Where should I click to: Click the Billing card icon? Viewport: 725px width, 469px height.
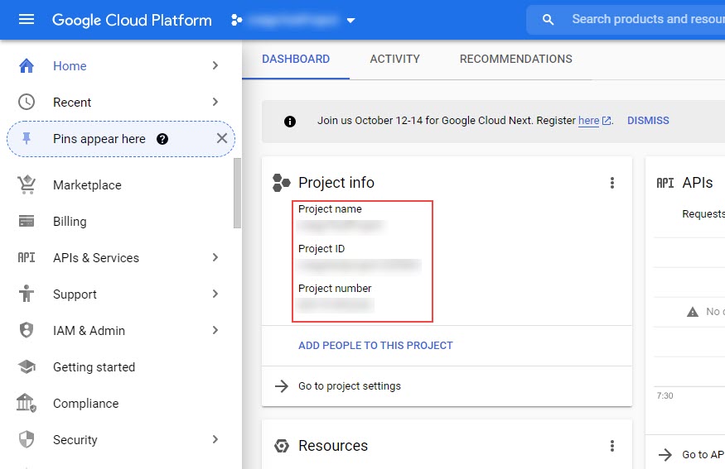tap(27, 221)
